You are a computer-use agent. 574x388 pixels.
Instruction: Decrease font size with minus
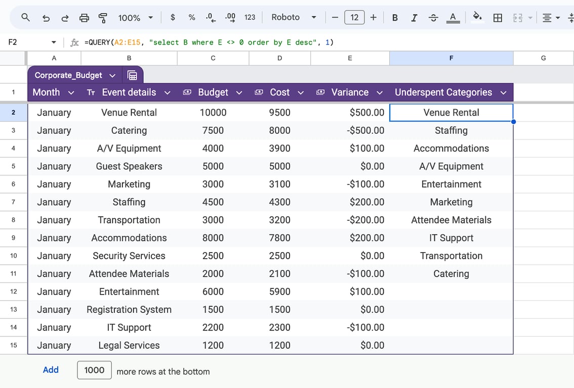click(x=335, y=17)
